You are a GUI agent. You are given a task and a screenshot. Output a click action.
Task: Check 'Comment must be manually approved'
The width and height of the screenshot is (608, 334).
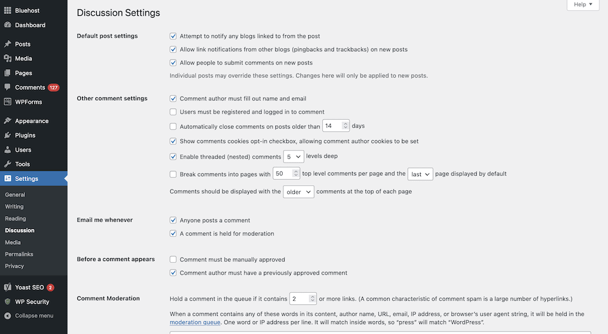173,259
